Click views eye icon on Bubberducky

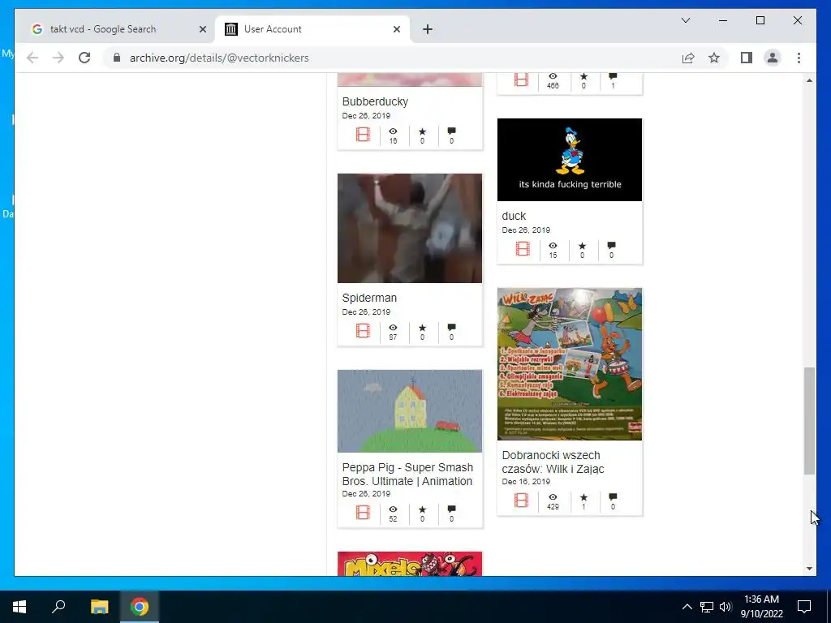393,131
